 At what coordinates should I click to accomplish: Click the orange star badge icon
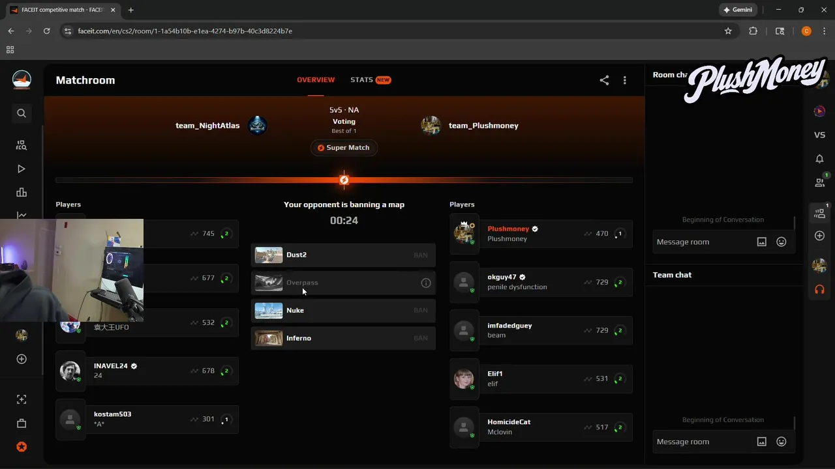tap(22, 447)
